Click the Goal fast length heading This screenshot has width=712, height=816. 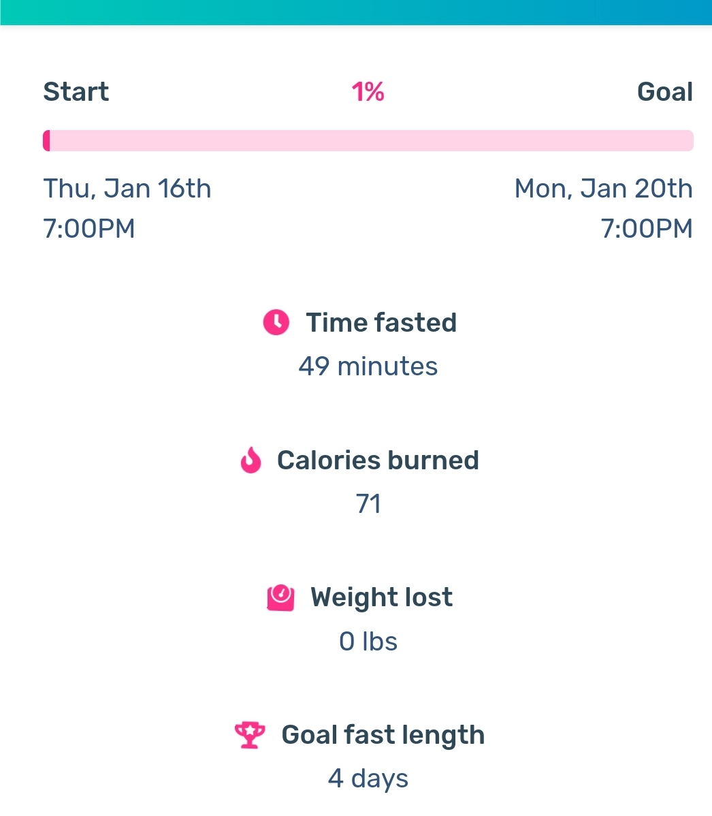383,735
